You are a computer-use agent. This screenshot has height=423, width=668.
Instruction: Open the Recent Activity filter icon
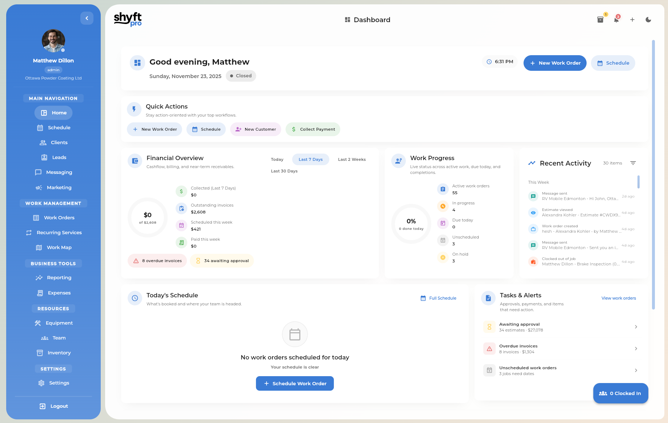[x=633, y=163]
